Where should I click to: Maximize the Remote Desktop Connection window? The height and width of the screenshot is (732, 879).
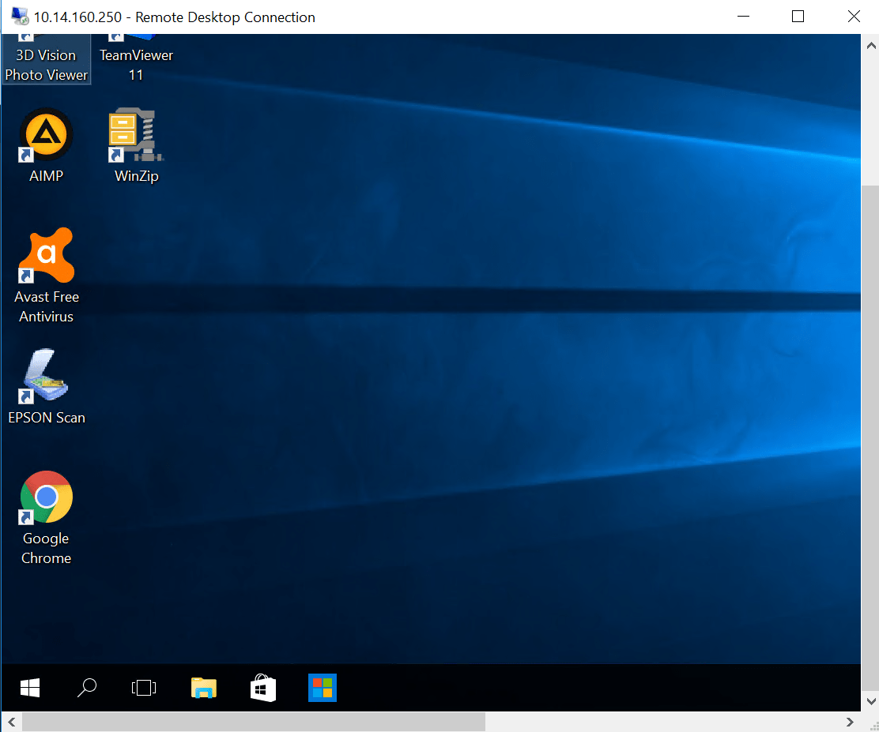click(x=798, y=17)
